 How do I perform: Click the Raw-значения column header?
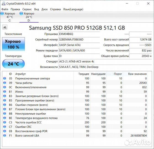click(135, 74)
